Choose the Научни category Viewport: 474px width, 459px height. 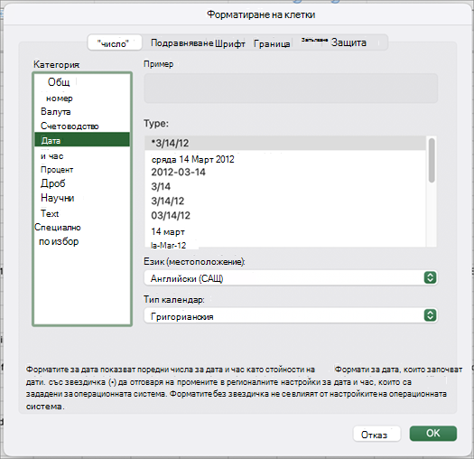58,198
